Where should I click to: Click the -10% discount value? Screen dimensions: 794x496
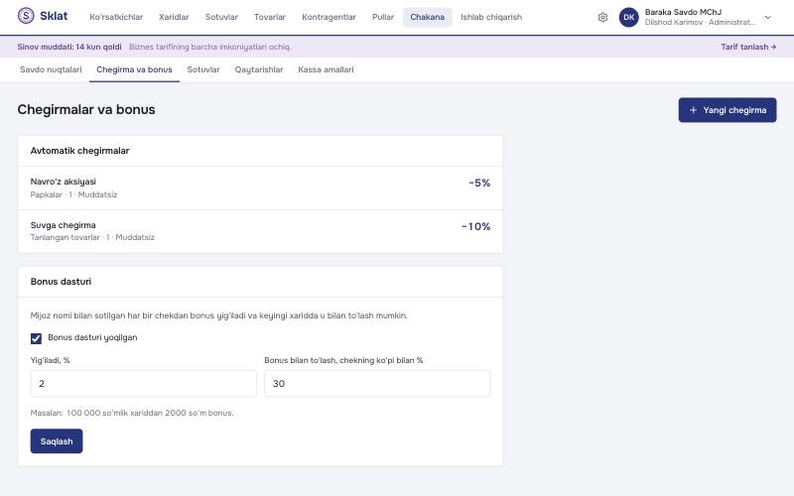(476, 227)
